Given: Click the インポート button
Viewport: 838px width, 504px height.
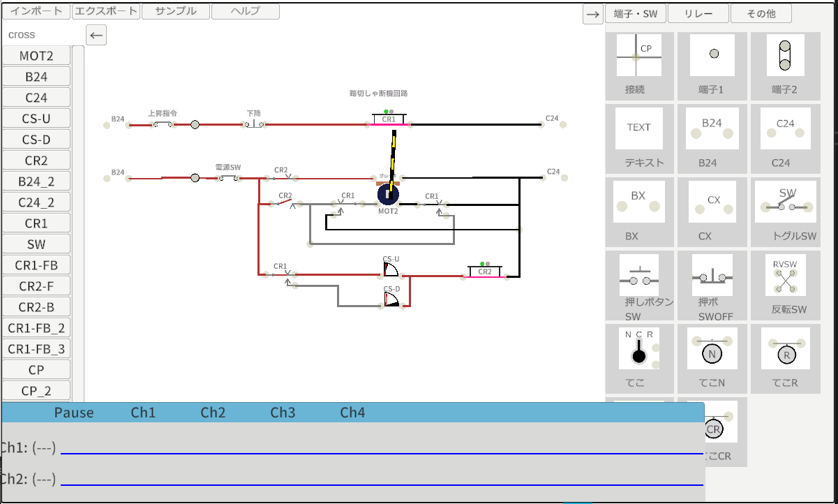Looking at the screenshot, I should pos(36,11).
